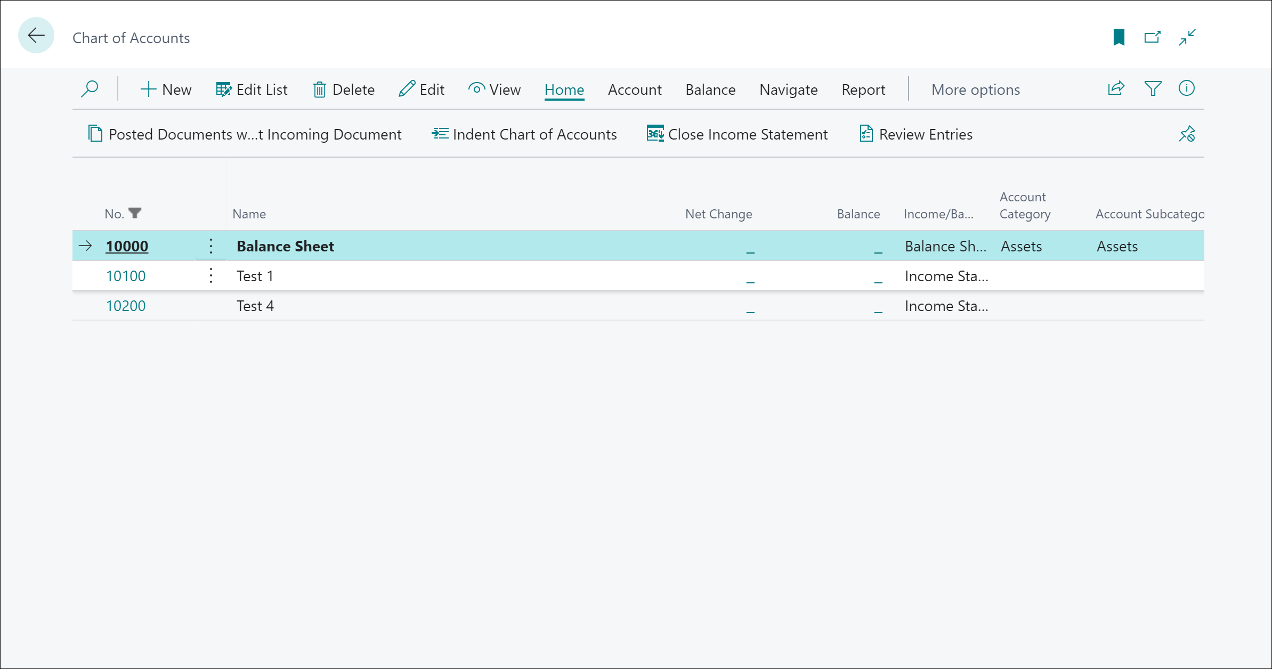Show the information FactBox icon
Screen dimensions: 1272x669
coord(1187,88)
